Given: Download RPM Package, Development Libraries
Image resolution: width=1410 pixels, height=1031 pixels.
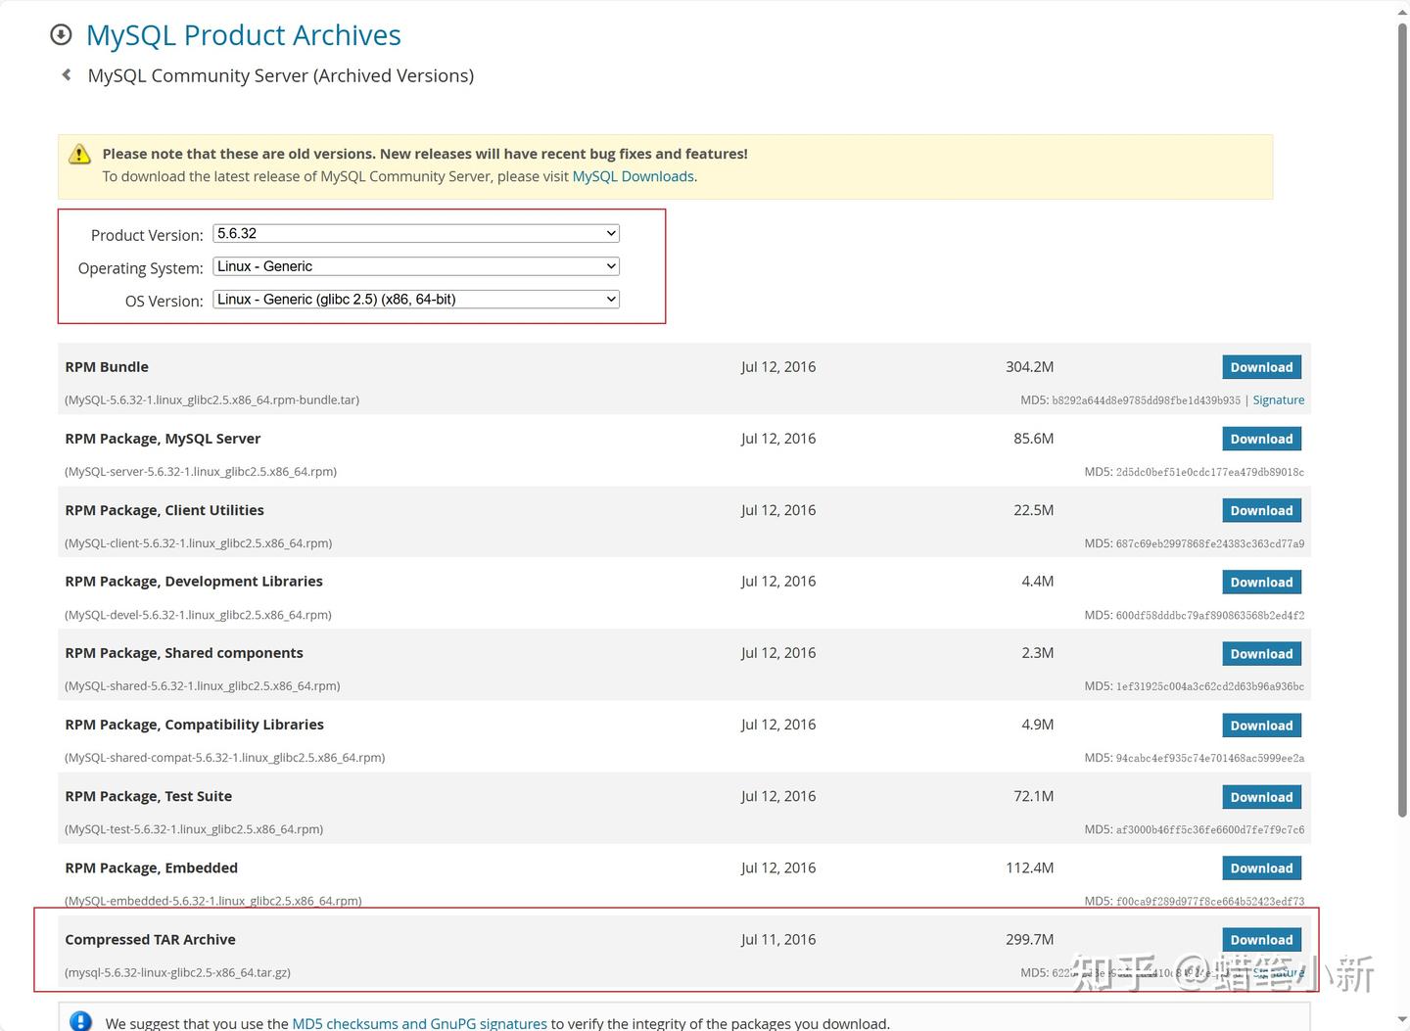Looking at the screenshot, I should coord(1261,582).
